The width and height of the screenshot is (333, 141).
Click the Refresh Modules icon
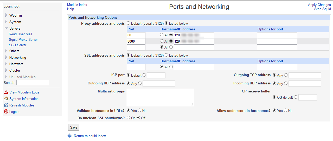pos(6,105)
